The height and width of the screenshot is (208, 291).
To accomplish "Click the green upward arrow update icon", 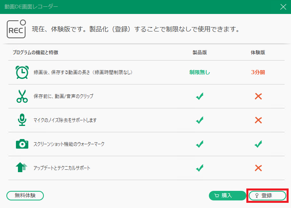I will tap(22, 167).
